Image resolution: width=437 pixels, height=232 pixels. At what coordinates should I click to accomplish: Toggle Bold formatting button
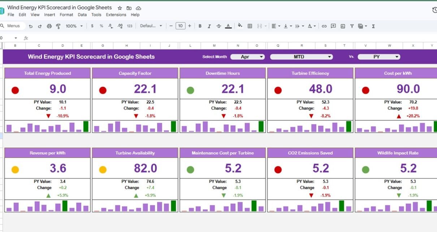point(200,26)
